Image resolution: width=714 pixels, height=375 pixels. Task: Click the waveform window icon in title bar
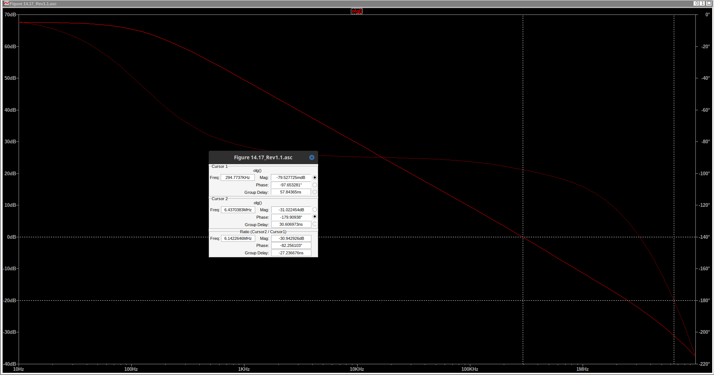pos(6,3)
